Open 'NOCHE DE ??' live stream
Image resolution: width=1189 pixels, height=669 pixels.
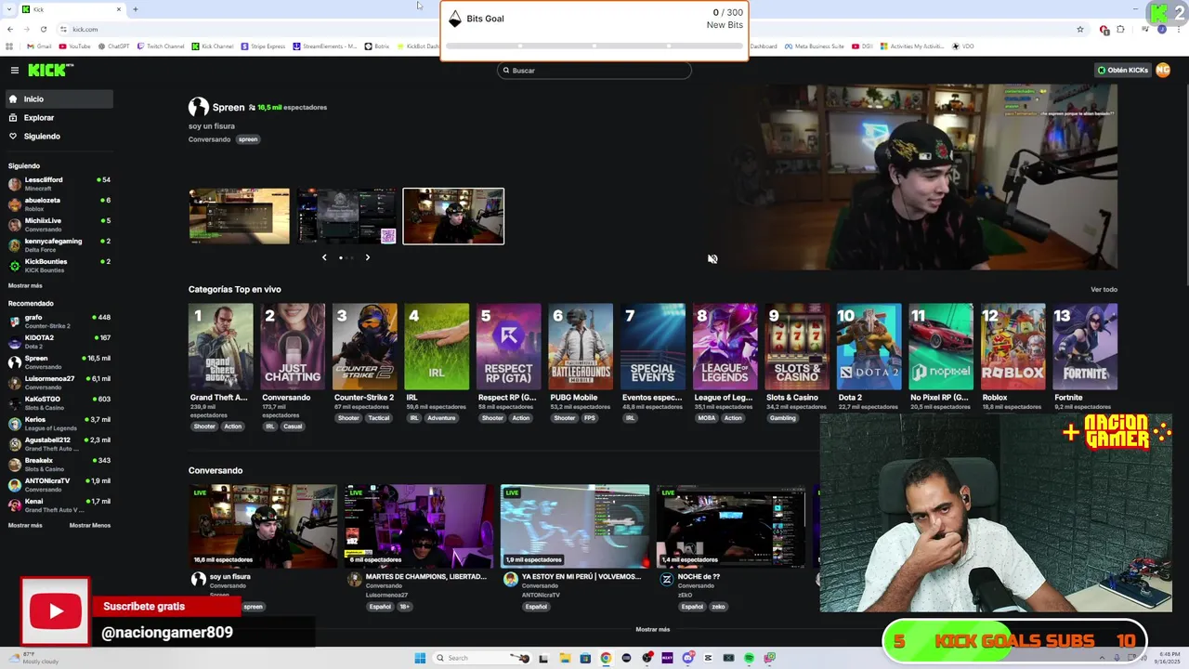tap(731, 526)
